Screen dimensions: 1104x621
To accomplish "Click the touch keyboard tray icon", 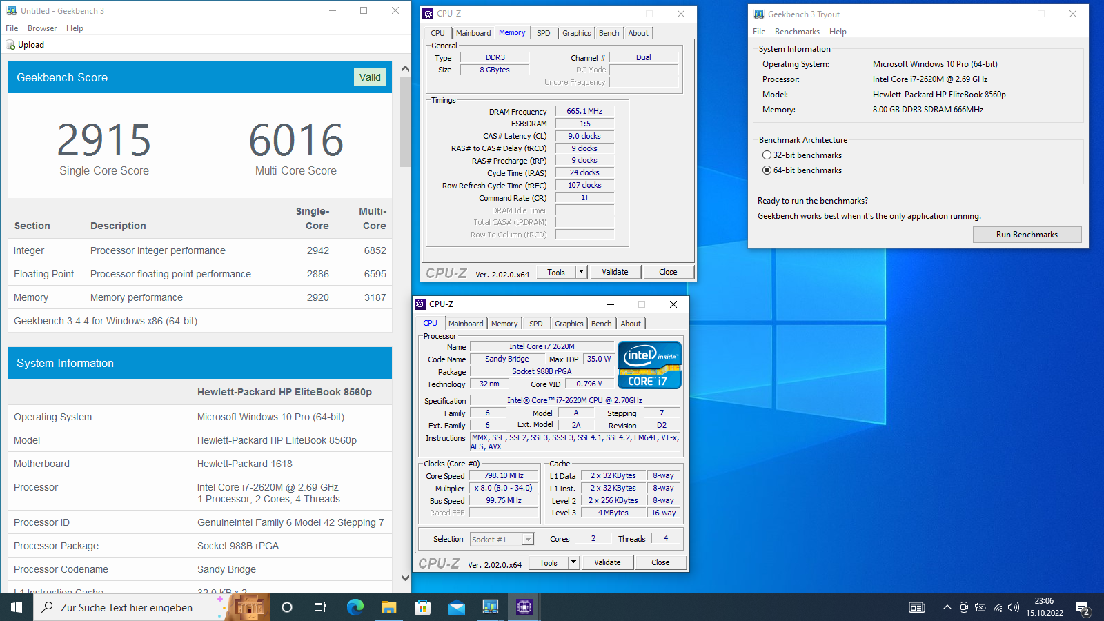I will [x=917, y=607].
